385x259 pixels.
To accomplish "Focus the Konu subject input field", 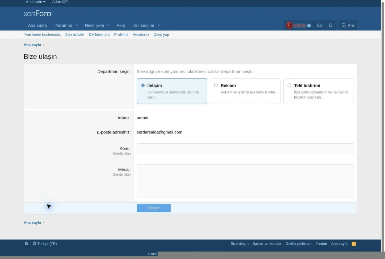I will coord(245,148).
